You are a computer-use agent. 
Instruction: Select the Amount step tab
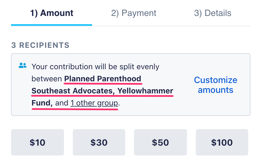tap(52, 13)
